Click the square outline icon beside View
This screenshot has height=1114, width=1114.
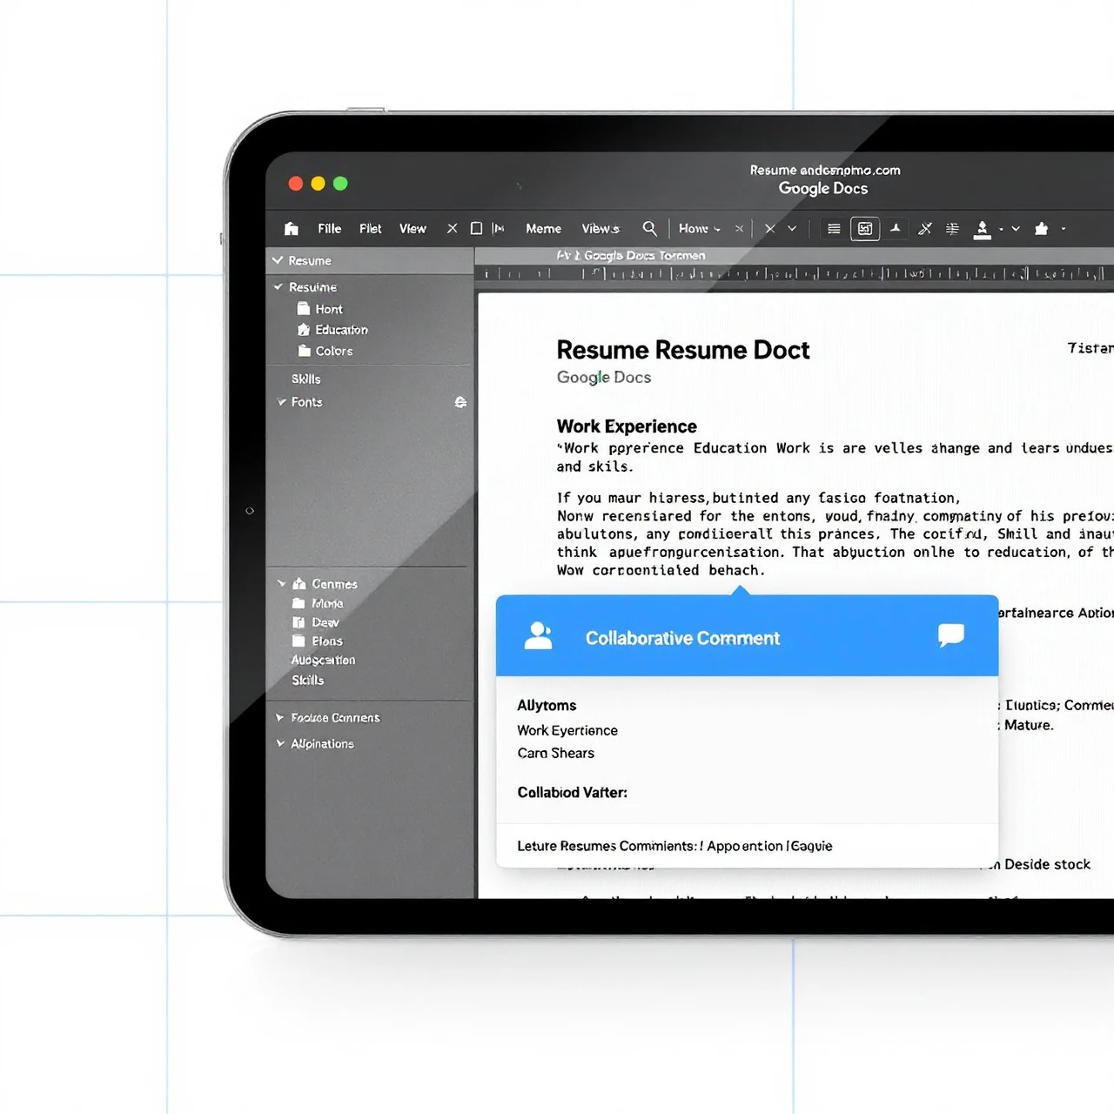(476, 228)
